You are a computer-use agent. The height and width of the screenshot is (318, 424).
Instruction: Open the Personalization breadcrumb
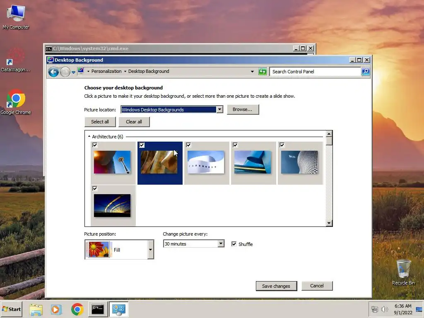(106, 71)
